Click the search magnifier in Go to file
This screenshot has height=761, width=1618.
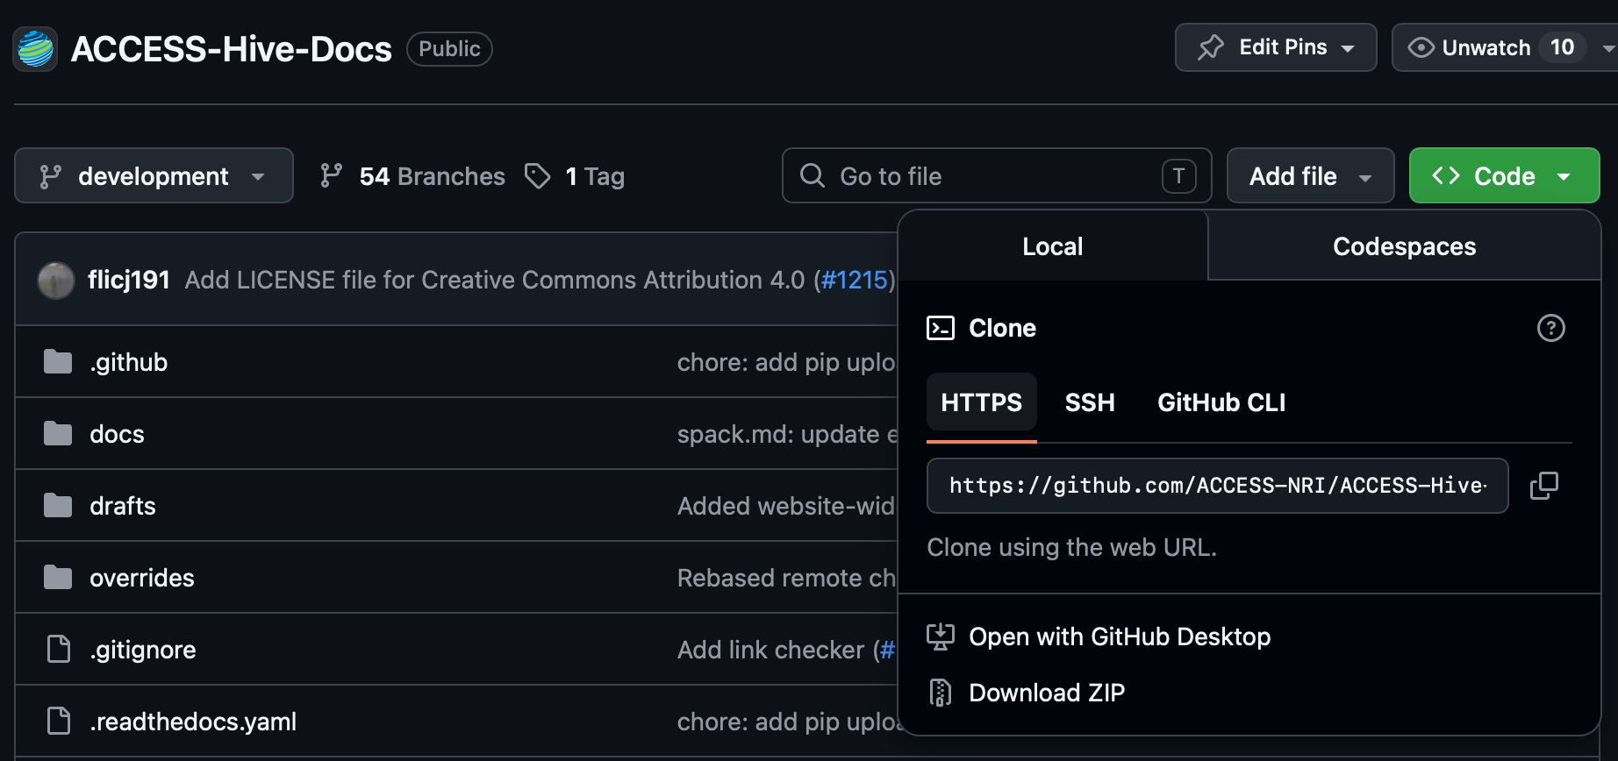[813, 175]
